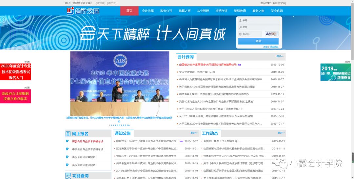Click the captcha image 82492
Image resolution: width=354 pixels, height=179 pixels.
(271, 34)
